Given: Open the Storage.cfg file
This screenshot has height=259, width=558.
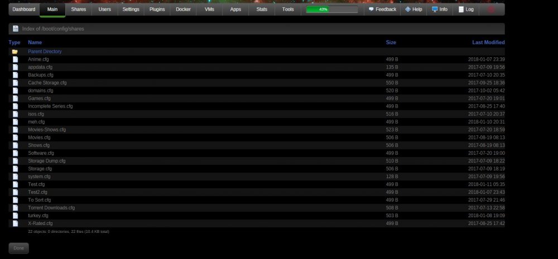Looking at the screenshot, I should click(x=40, y=169).
